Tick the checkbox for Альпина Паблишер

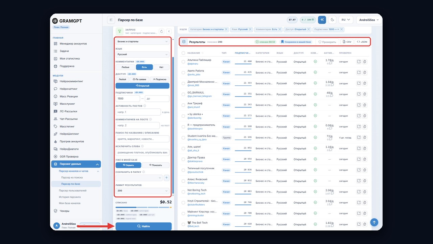pyautogui.click(x=183, y=62)
